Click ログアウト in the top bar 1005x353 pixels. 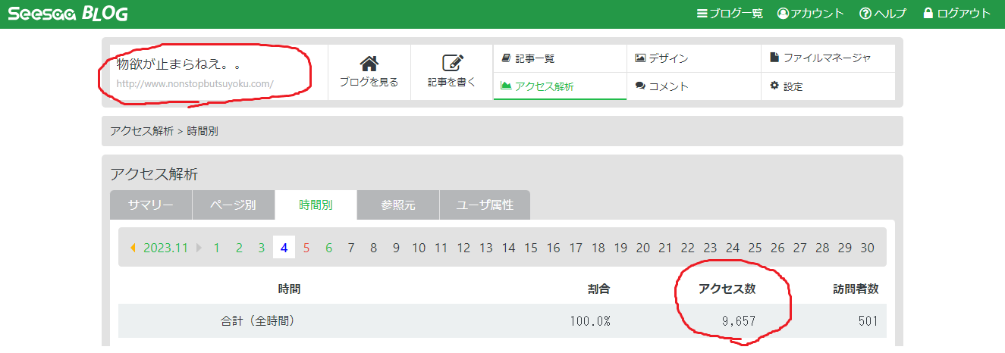coord(957,14)
